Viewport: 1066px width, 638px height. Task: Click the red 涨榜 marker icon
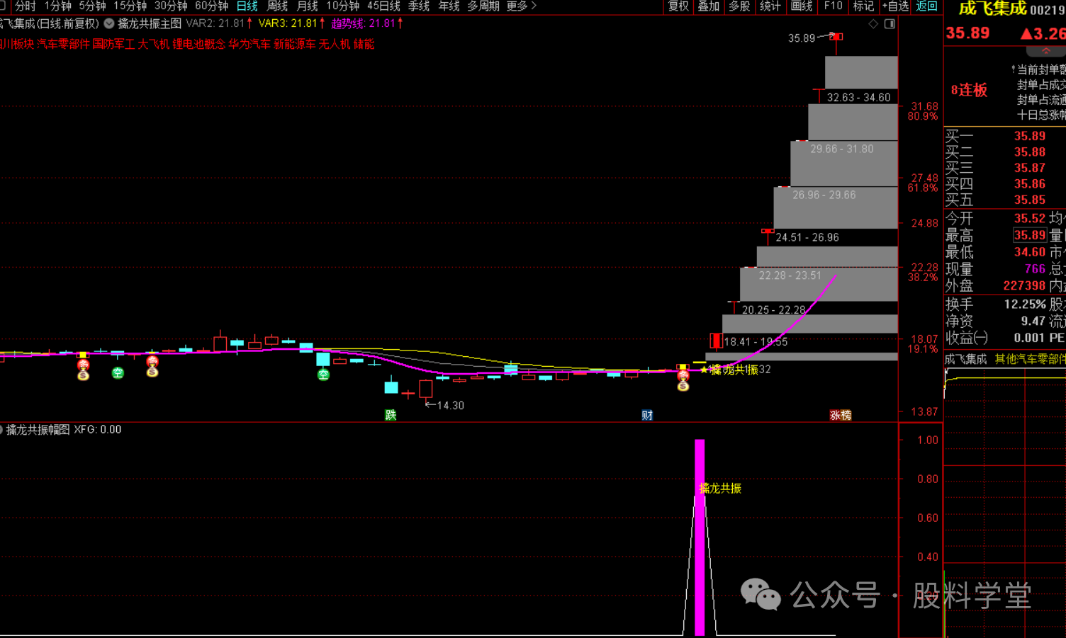pos(841,415)
